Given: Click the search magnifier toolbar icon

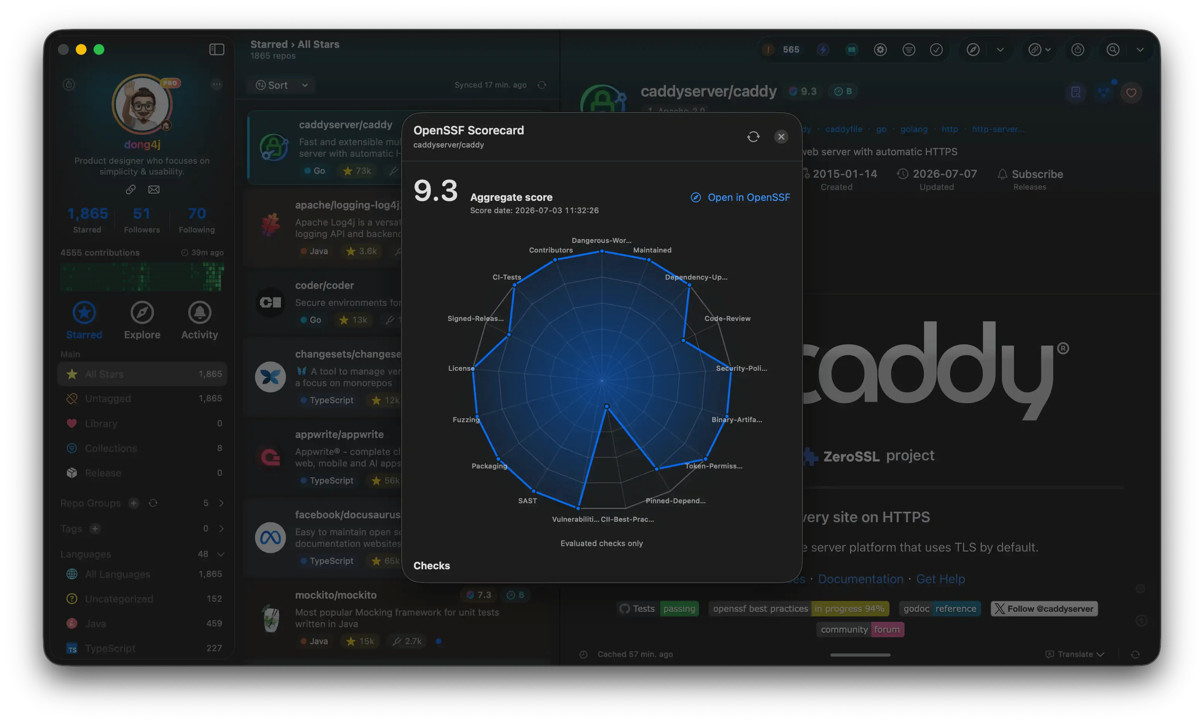Looking at the screenshot, I should (1113, 50).
